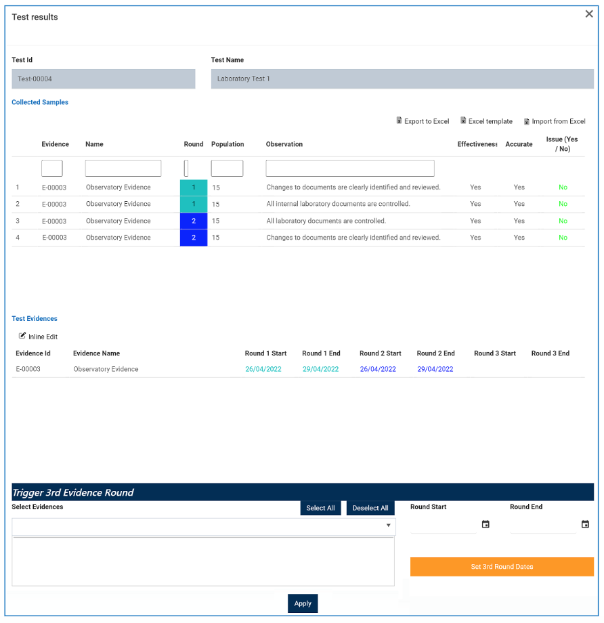Click the Round 3 End column header
Image resolution: width=604 pixels, height=623 pixels.
pos(551,353)
